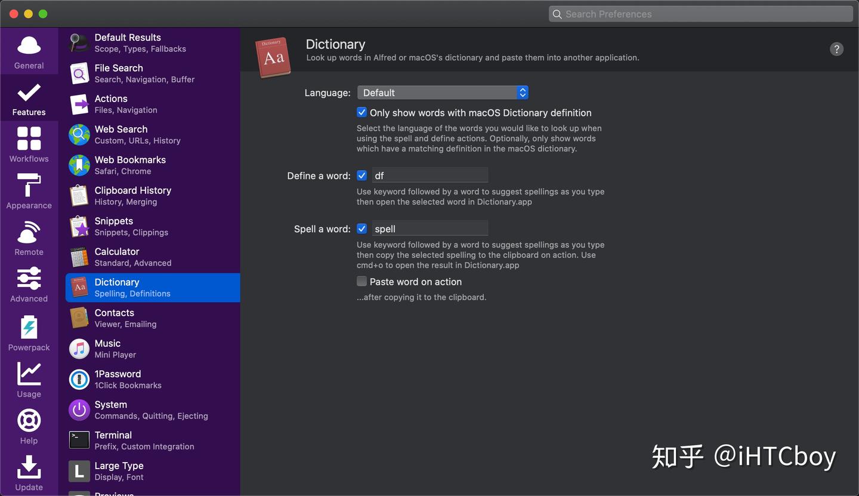The width and height of the screenshot is (859, 496).
Task: Open the Language dropdown
Action: [443, 93]
